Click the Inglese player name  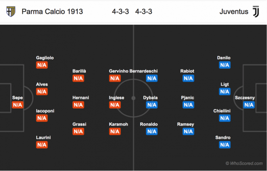(x=116, y=98)
